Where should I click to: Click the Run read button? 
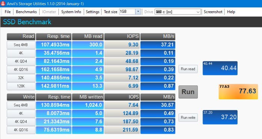[188, 69]
